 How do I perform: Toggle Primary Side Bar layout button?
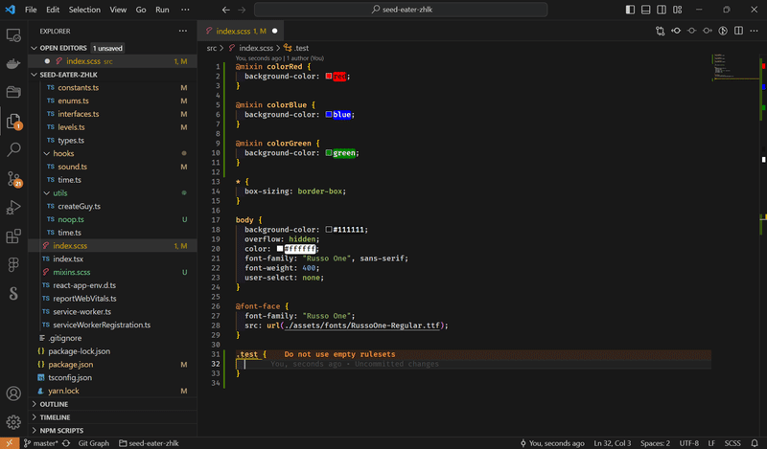coord(630,10)
